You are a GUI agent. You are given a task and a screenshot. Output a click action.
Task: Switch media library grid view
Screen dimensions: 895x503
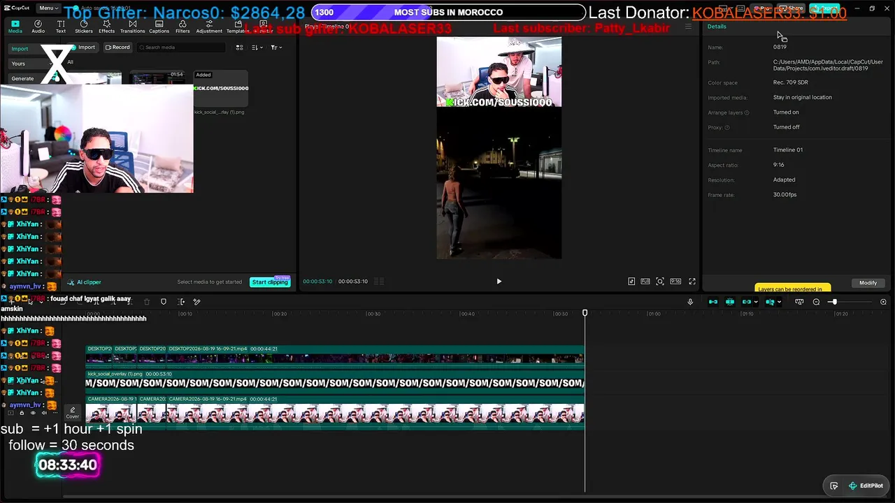pyautogui.click(x=239, y=48)
